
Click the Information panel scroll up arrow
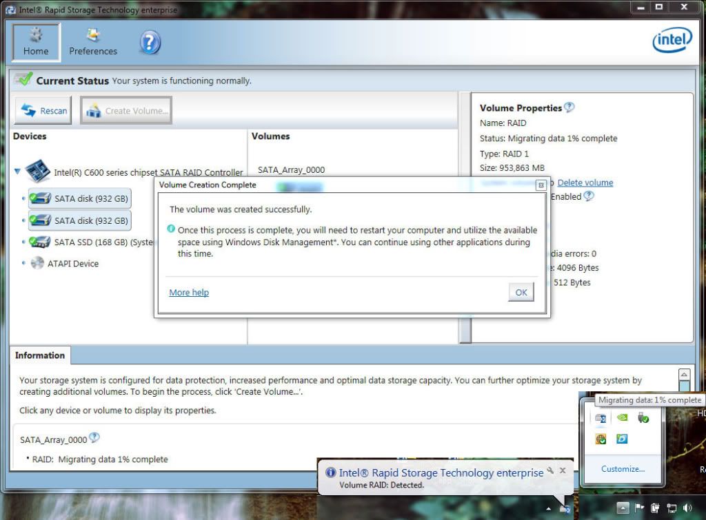[x=684, y=374]
